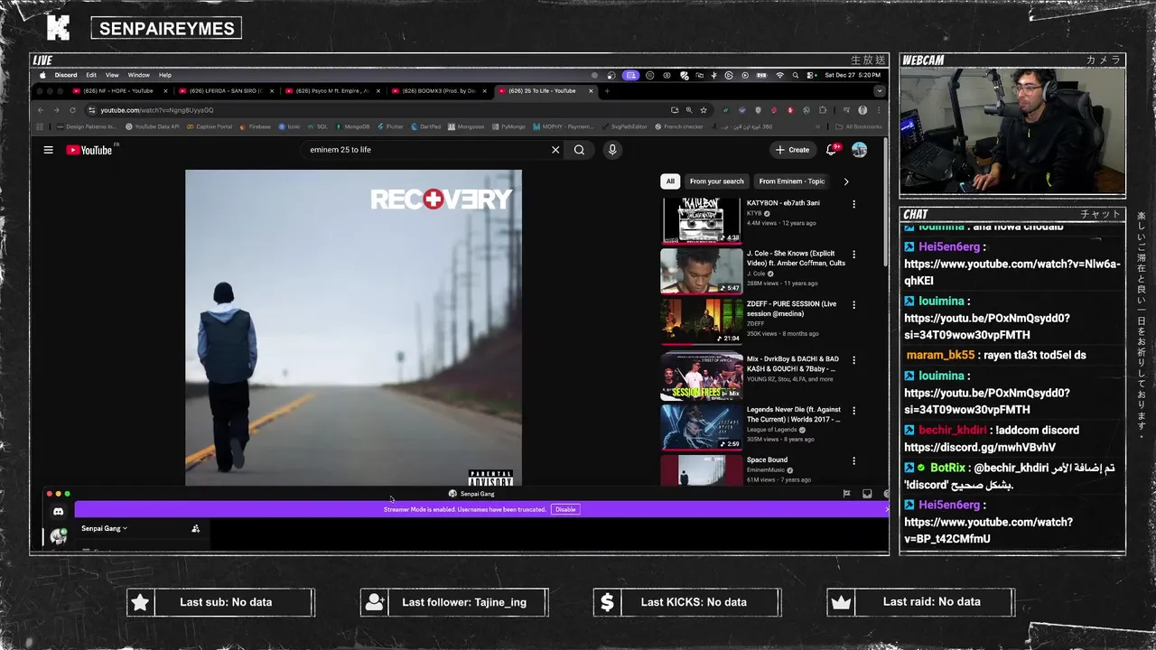Viewport: 1156px width, 650px height.
Task: Open options for Space Bound video
Action: pyautogui.click(x=853, y=460)
